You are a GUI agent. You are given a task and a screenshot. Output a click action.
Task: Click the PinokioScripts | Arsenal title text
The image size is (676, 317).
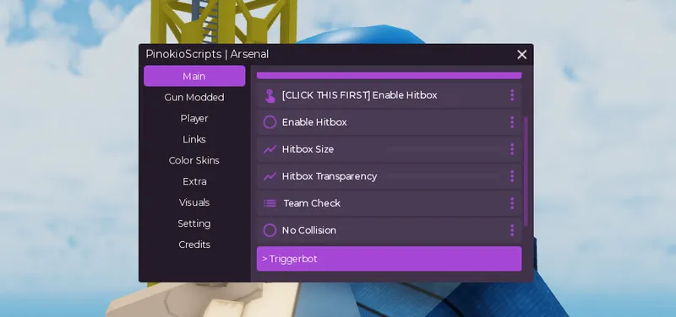[x=207, y=55]
